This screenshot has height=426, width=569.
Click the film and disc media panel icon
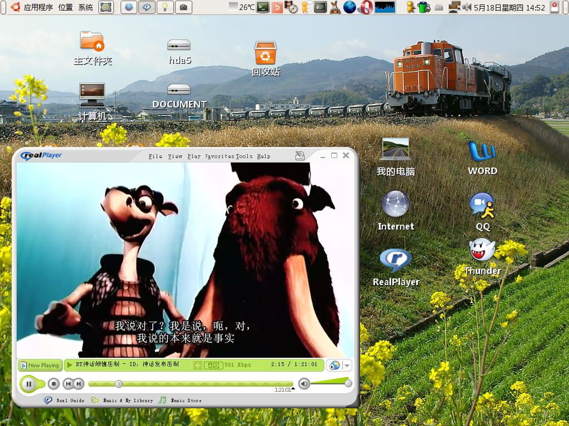291,7
